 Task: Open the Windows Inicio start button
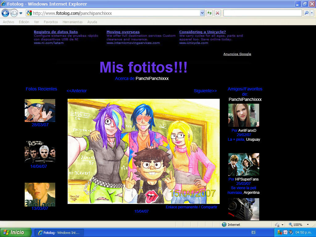[x=15, y=232]
